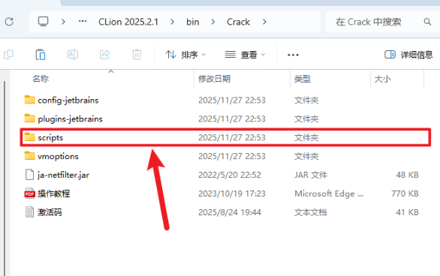Select the plugins-jetbrains folder name
The height and width of the screenshot is (276, 440).
pyautogui.click(x=70, y=118)
